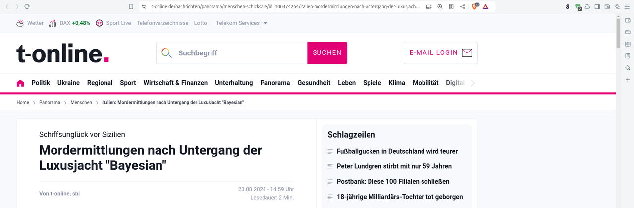Viewport: 634px width, 208px height.
Task: Focus the Suchbegriff search field
Action: click(x=232, y=53)
